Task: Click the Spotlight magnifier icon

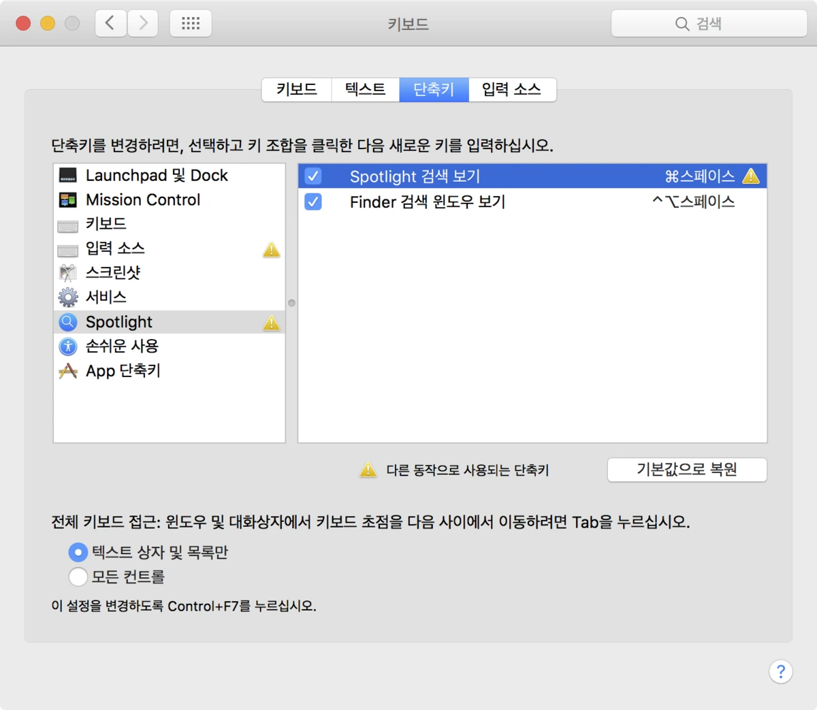Action: coord(68,322)
